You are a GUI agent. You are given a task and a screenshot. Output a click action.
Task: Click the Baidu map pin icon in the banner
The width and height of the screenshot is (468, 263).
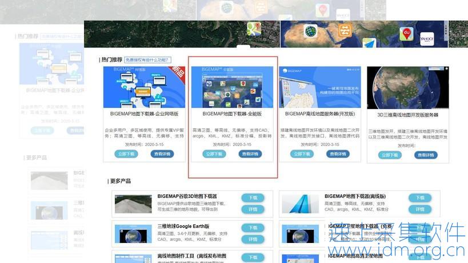(406, 34)
